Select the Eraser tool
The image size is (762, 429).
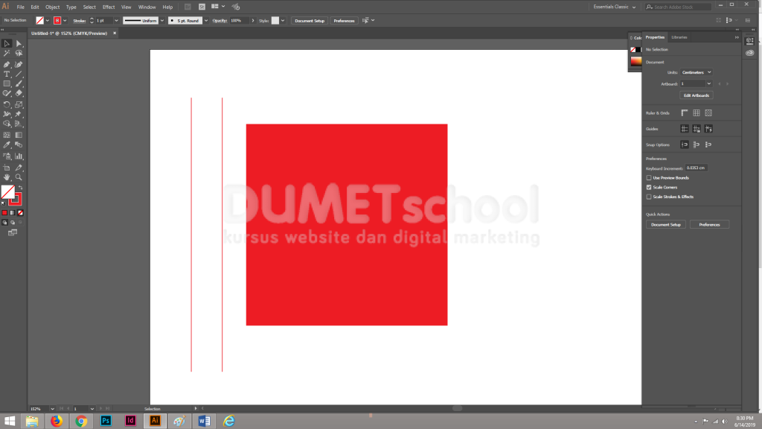19,93
